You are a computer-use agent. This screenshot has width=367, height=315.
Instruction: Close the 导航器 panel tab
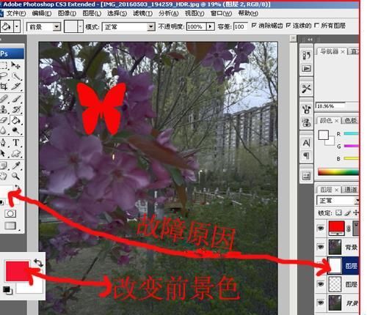pos(343,51)
